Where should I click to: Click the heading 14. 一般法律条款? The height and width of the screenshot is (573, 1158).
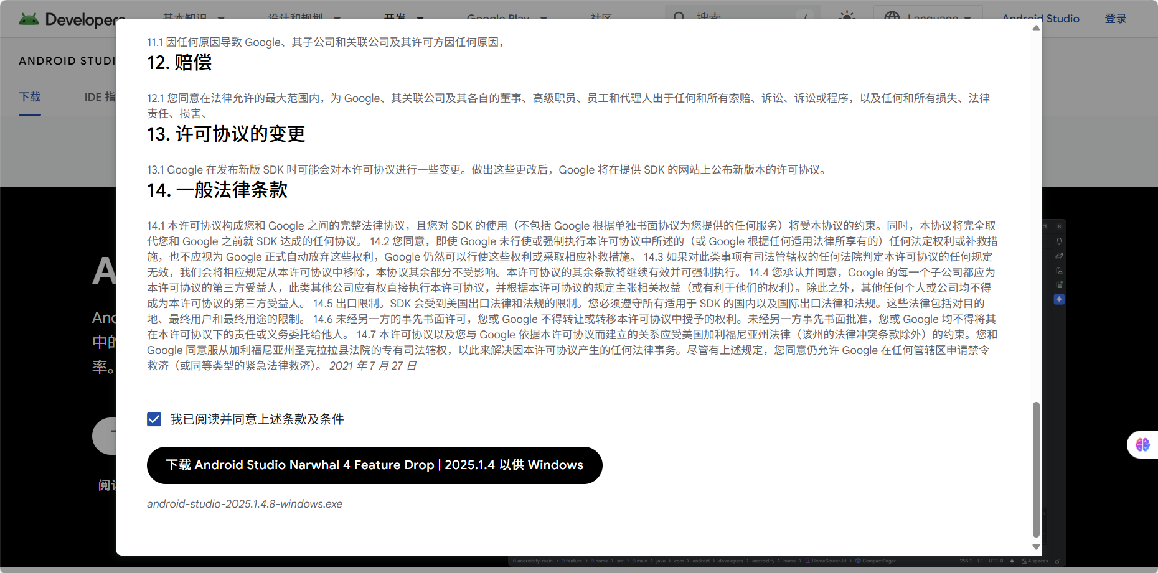coord(217,190)
